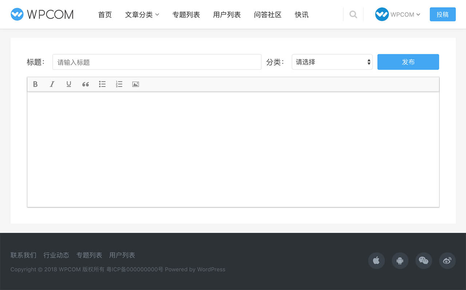Go to 首页 in navigation
The height and width of the screenshot is (290, 466).
tap(105, 15)
